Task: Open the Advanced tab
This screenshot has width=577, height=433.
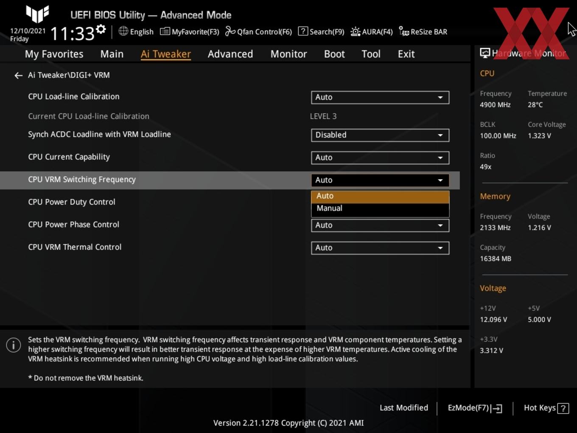Action: tap(230, 54)
